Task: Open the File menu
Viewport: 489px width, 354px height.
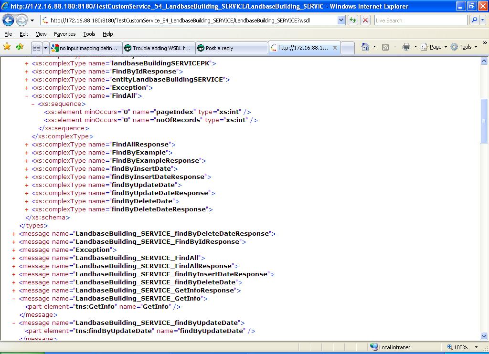Action: point(8,34)
